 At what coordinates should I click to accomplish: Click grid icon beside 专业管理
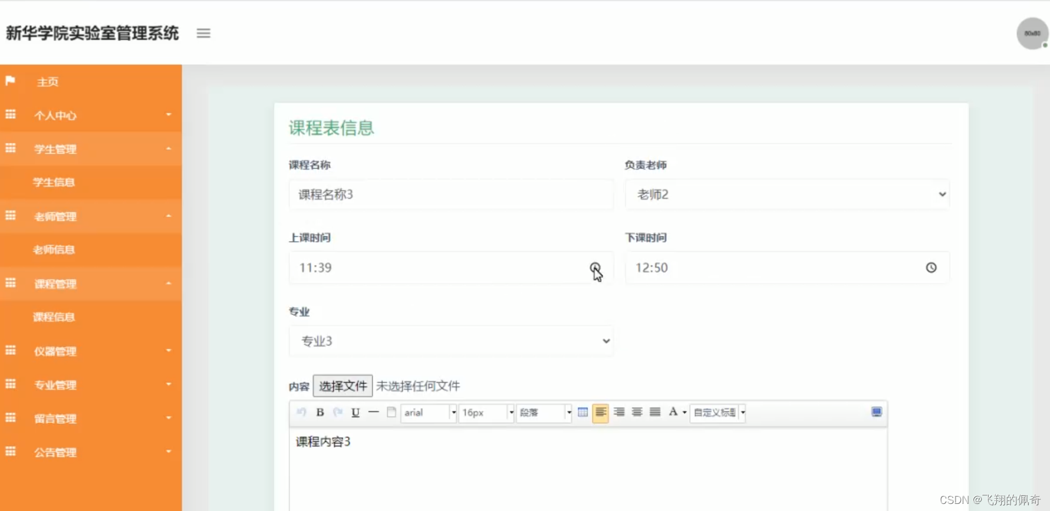click(11, 384)
